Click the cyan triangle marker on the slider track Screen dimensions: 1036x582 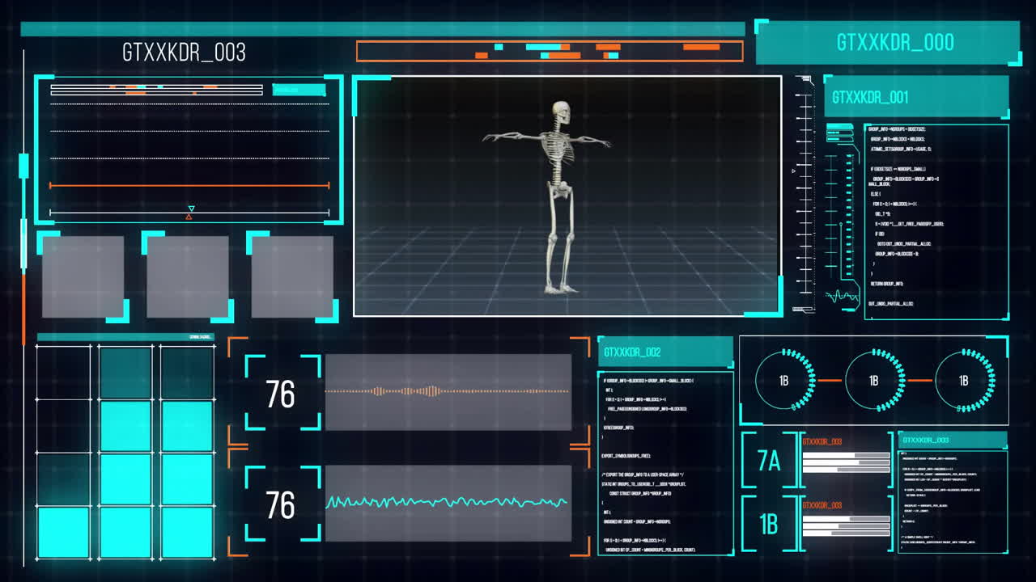tap(191, 209)
